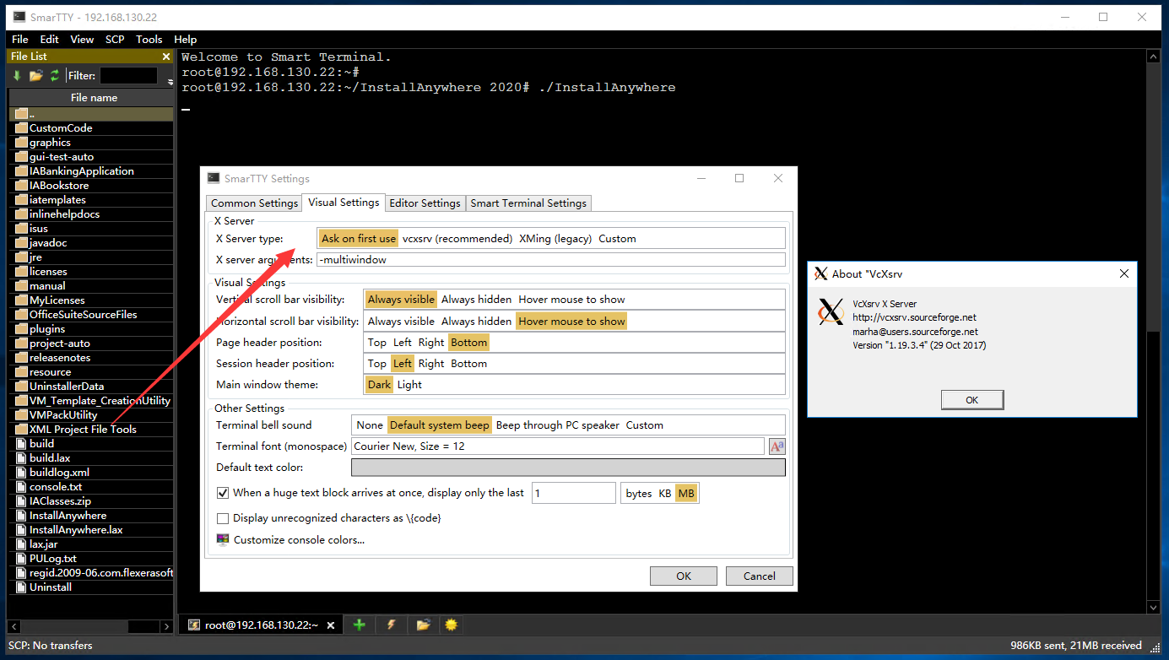The width and height of the screenshot is (1169, 660).
Task: Click the huge text block size value field
Action: [x=574, y=493]
